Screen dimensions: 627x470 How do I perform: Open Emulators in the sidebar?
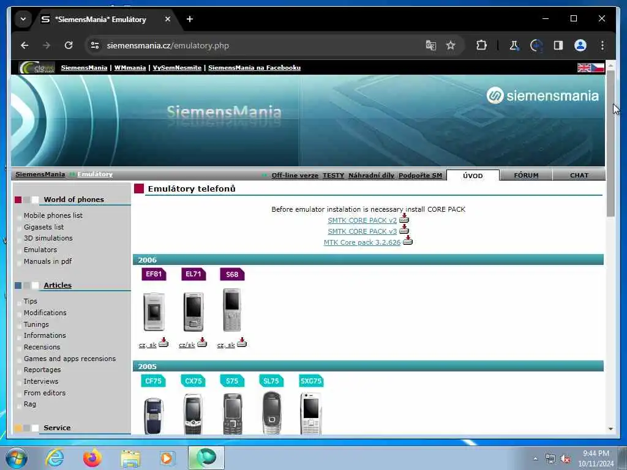click(x=40, y=250)
